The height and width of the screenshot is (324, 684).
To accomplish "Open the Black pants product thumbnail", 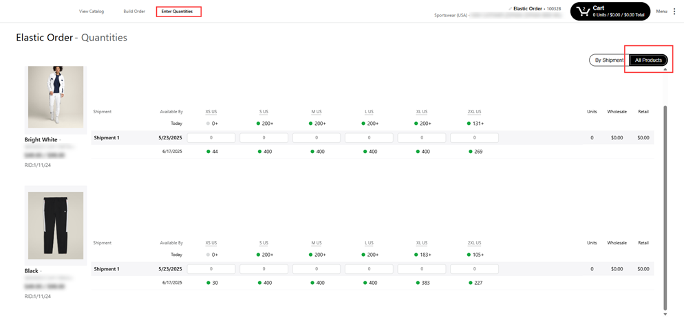I will [56, 225].
